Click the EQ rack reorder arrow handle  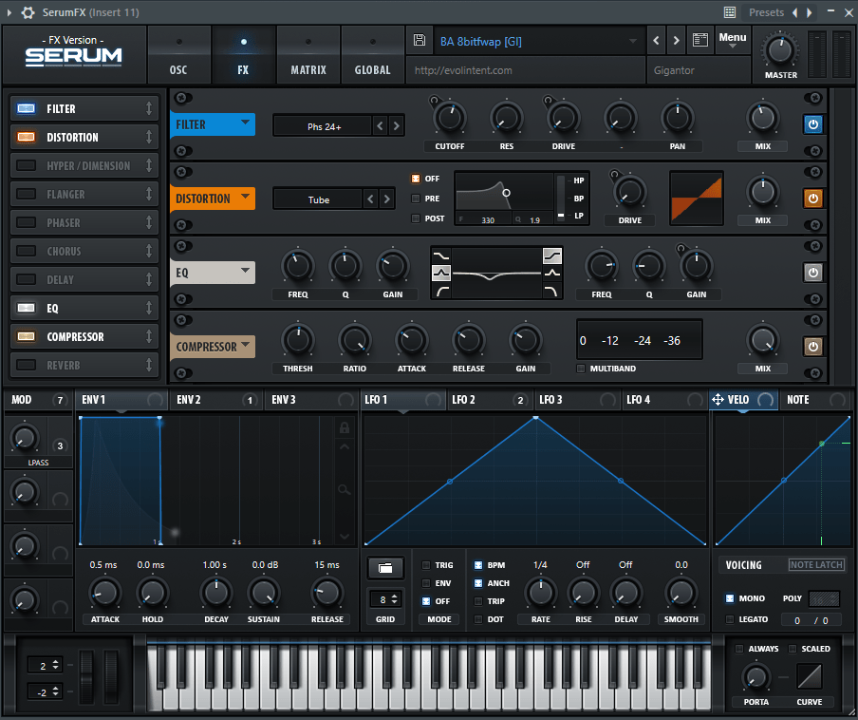(149, 308)
